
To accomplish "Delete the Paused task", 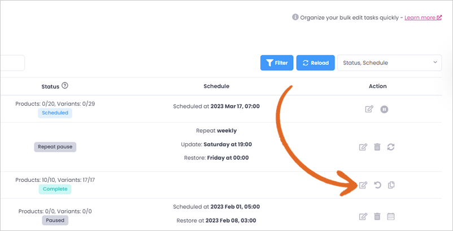I will click(377, 216).
